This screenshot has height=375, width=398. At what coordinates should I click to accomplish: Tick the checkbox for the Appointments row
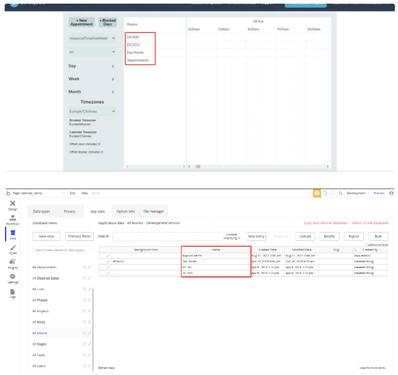pos(102,256)
